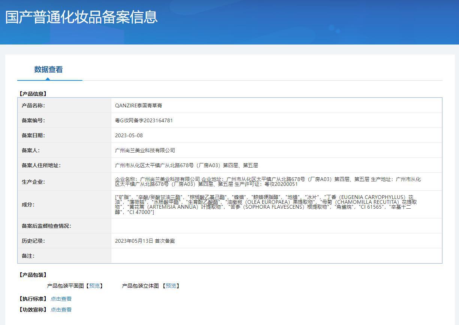Click the 备案人住所地址 address value
The width and height of the screenshot is (459, 325).
pyautogui.click(x=187, y=165)
